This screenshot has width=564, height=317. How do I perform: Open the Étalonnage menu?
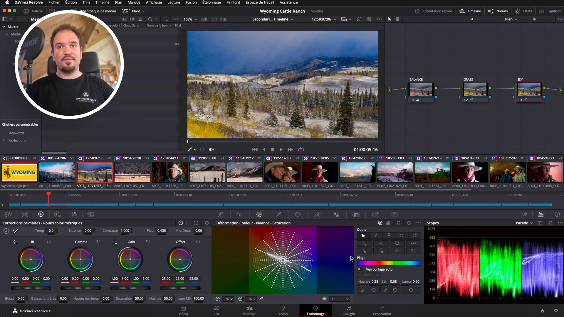tap(211, 2)
